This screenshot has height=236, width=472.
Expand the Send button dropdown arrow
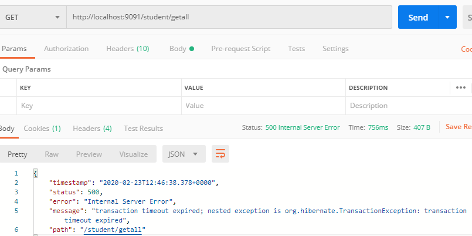(447, 18)
